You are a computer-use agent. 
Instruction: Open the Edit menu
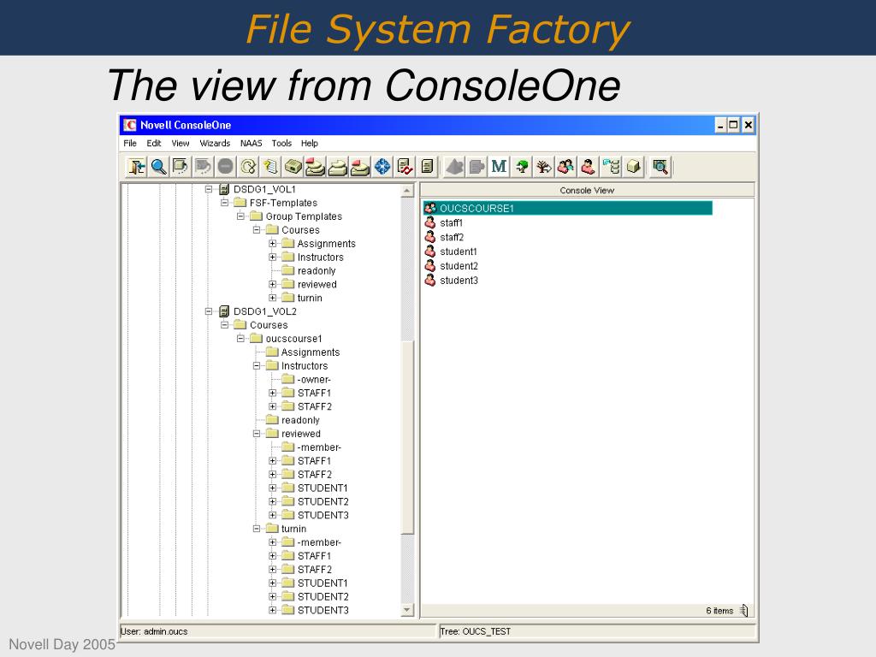(154, 143)
